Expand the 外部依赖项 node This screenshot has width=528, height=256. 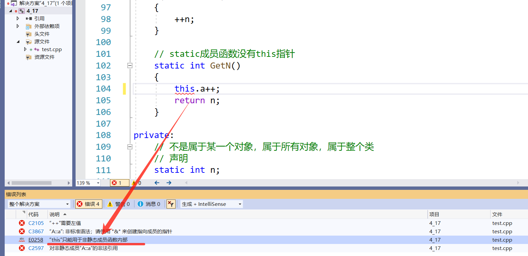point(18,26)
